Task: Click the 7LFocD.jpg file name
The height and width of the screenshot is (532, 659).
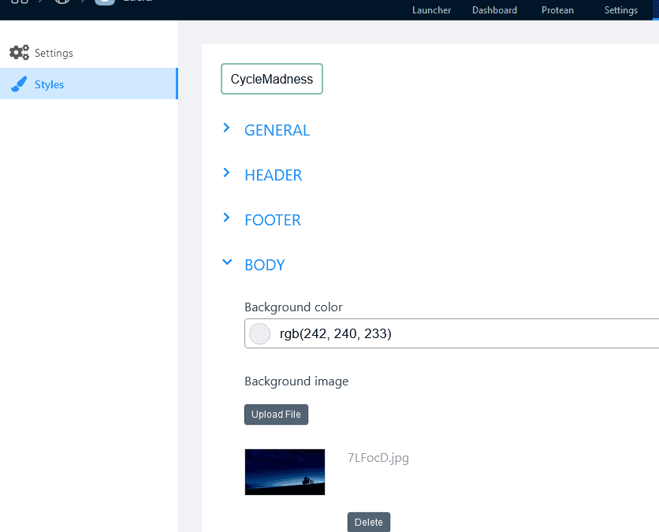Action: [x=378, y=458]
